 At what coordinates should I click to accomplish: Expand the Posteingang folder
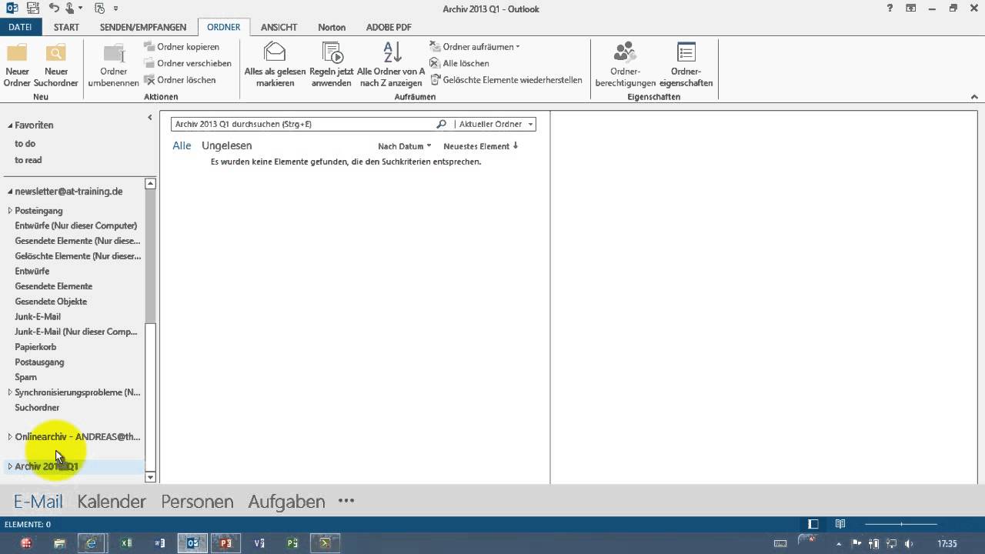coord(10,211)
